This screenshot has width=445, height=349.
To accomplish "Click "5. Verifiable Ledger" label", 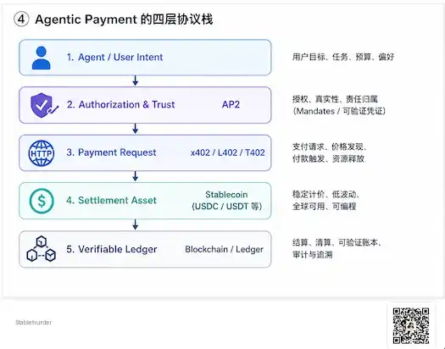I will [112, 249].
